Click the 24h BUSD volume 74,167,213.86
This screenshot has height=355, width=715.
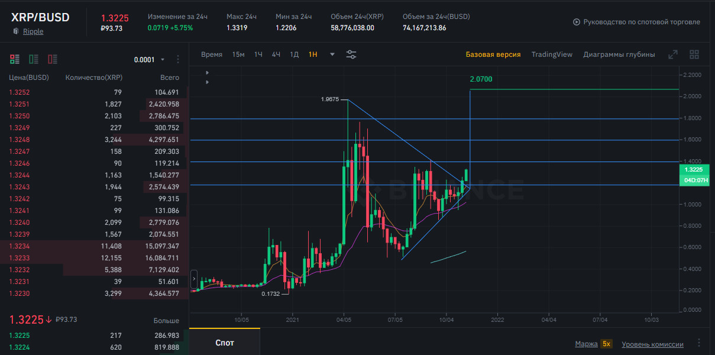(x=425, y=28)
